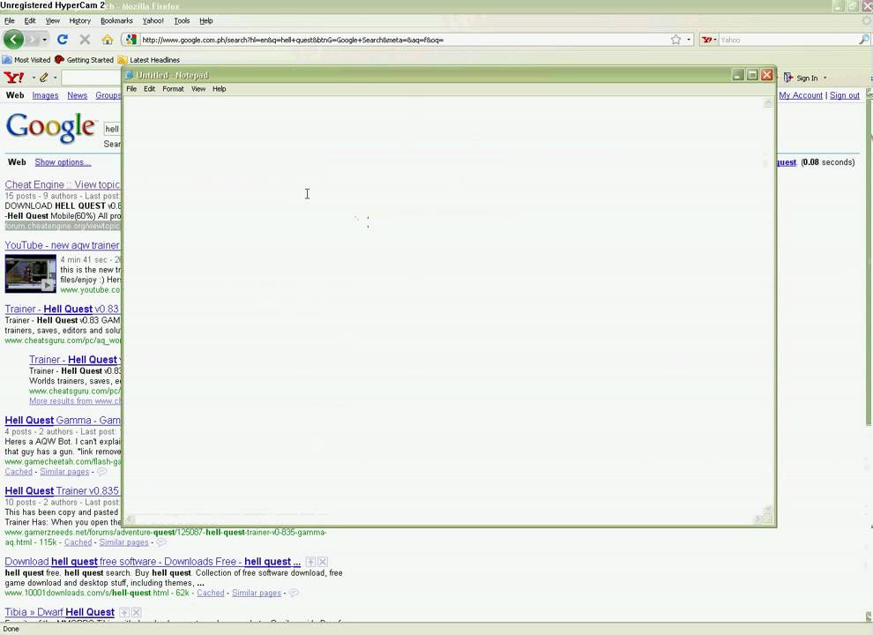Bookmark this page with the star icon
The height and width of the screenshot is (635, 873).
675,40
